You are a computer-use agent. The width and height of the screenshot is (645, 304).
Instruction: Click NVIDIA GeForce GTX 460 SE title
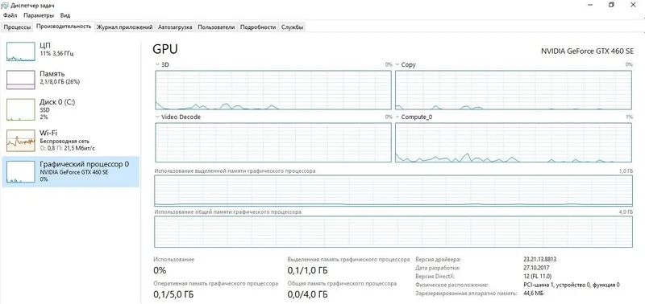(x=587, y=51)
